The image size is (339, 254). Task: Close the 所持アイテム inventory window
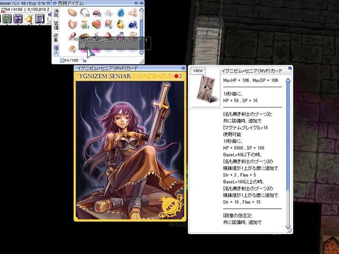142,3
